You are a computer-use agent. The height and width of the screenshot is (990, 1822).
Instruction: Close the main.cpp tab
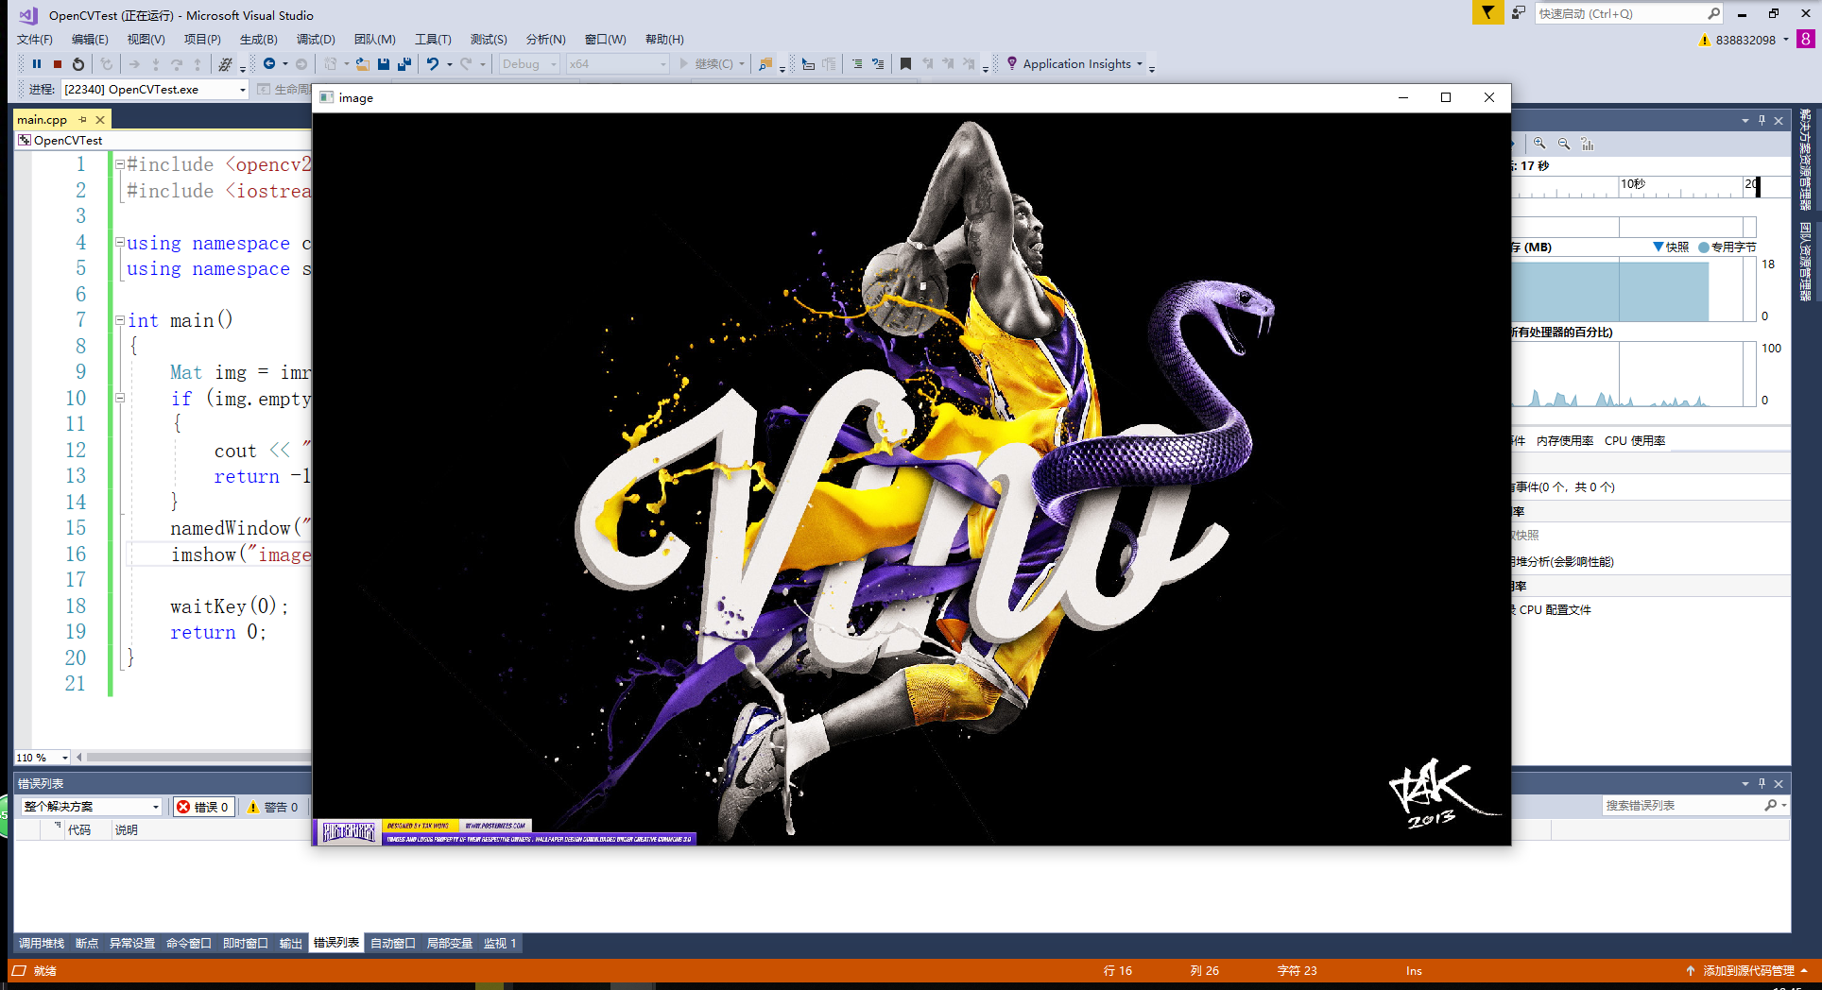[x=100, y=120]
